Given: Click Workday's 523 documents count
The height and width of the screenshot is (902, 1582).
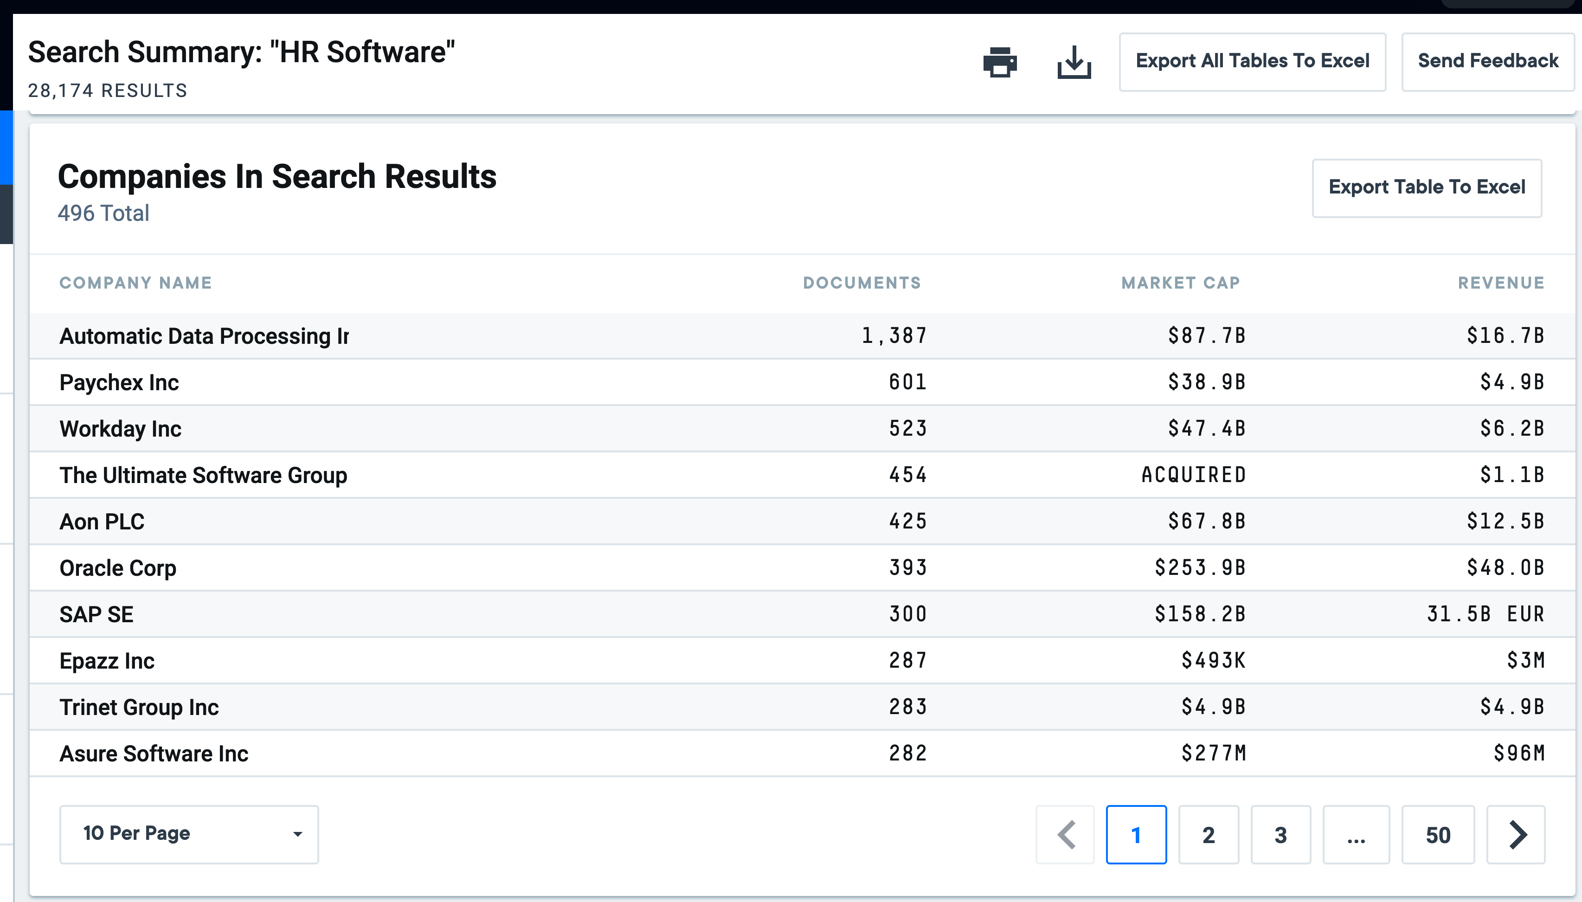Looking at the screenshot, I should click(908, 429).
